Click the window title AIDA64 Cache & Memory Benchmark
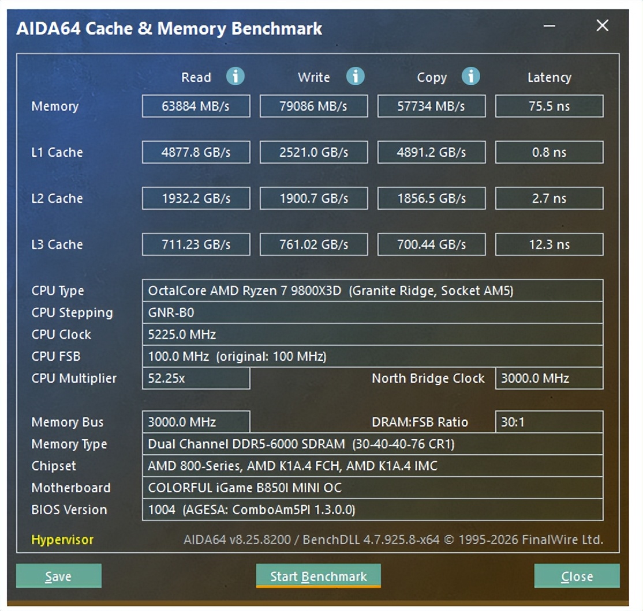 click(x=169, y=29)
